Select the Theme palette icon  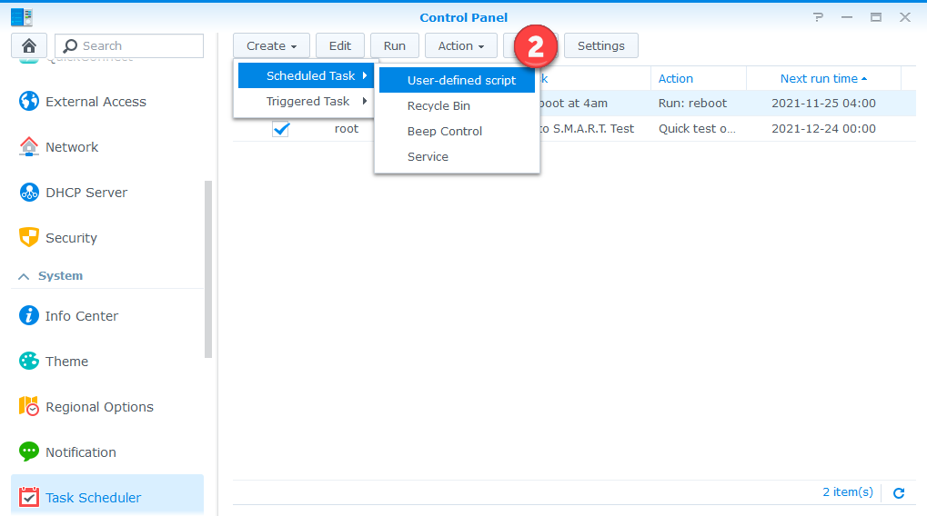pyautogui.click(x=29, y=362)
